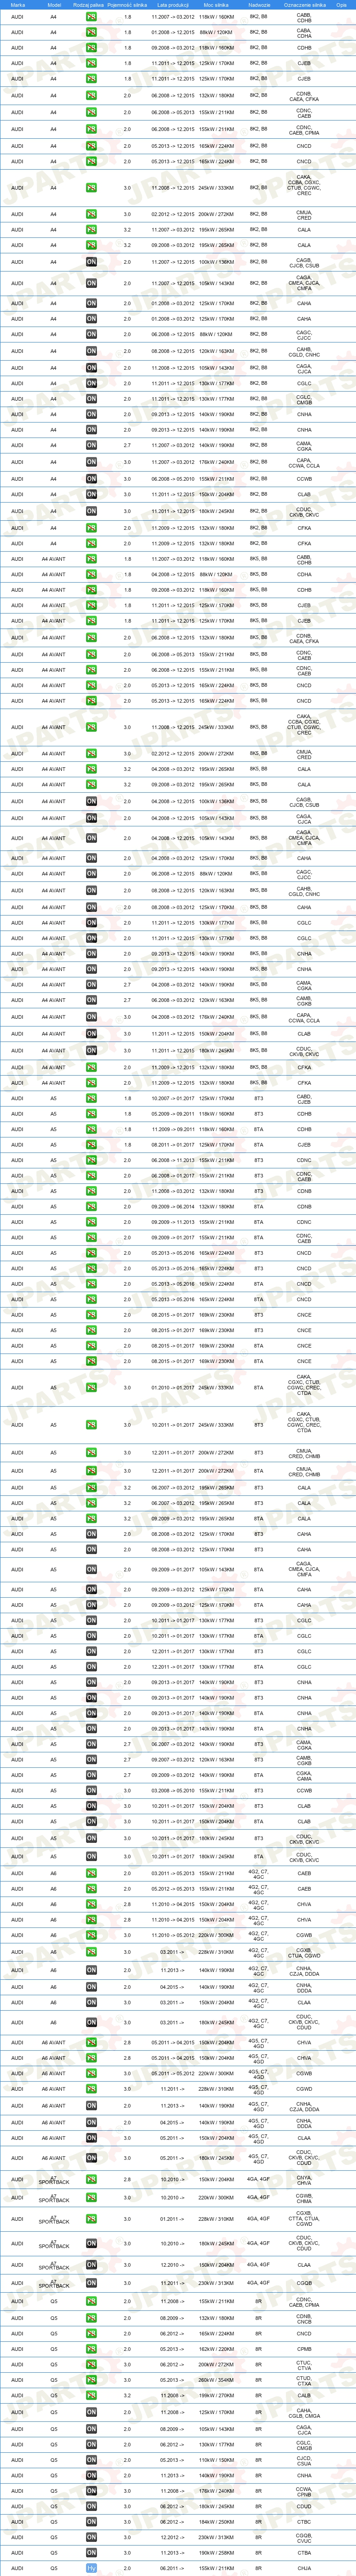Click petrol icon in Q5 260kW / 354KM row
This screenshot has height=2576, width=356.
click(91, 2380)
